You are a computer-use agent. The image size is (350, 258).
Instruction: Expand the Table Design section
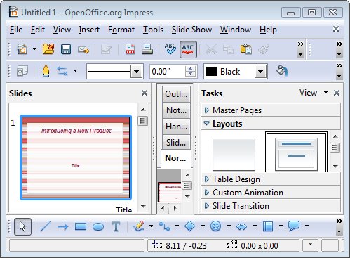tap(271, 179)
